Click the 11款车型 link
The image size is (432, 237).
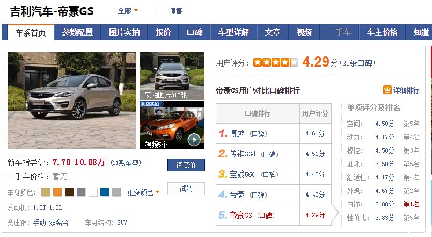click(126, 163)
